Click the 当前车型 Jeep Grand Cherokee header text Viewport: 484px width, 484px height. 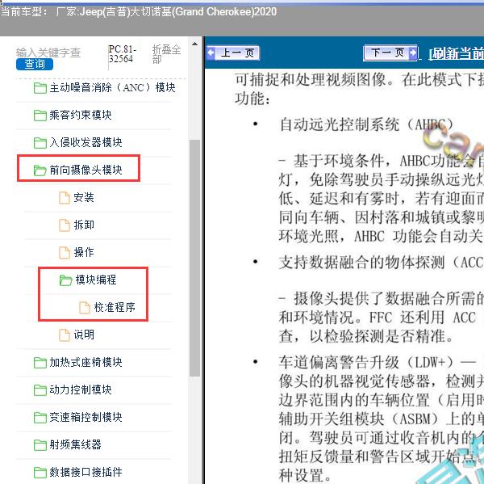[139, 12]
